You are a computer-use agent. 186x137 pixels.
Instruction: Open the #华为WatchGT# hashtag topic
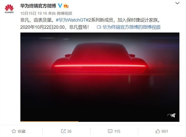(72, 20)
